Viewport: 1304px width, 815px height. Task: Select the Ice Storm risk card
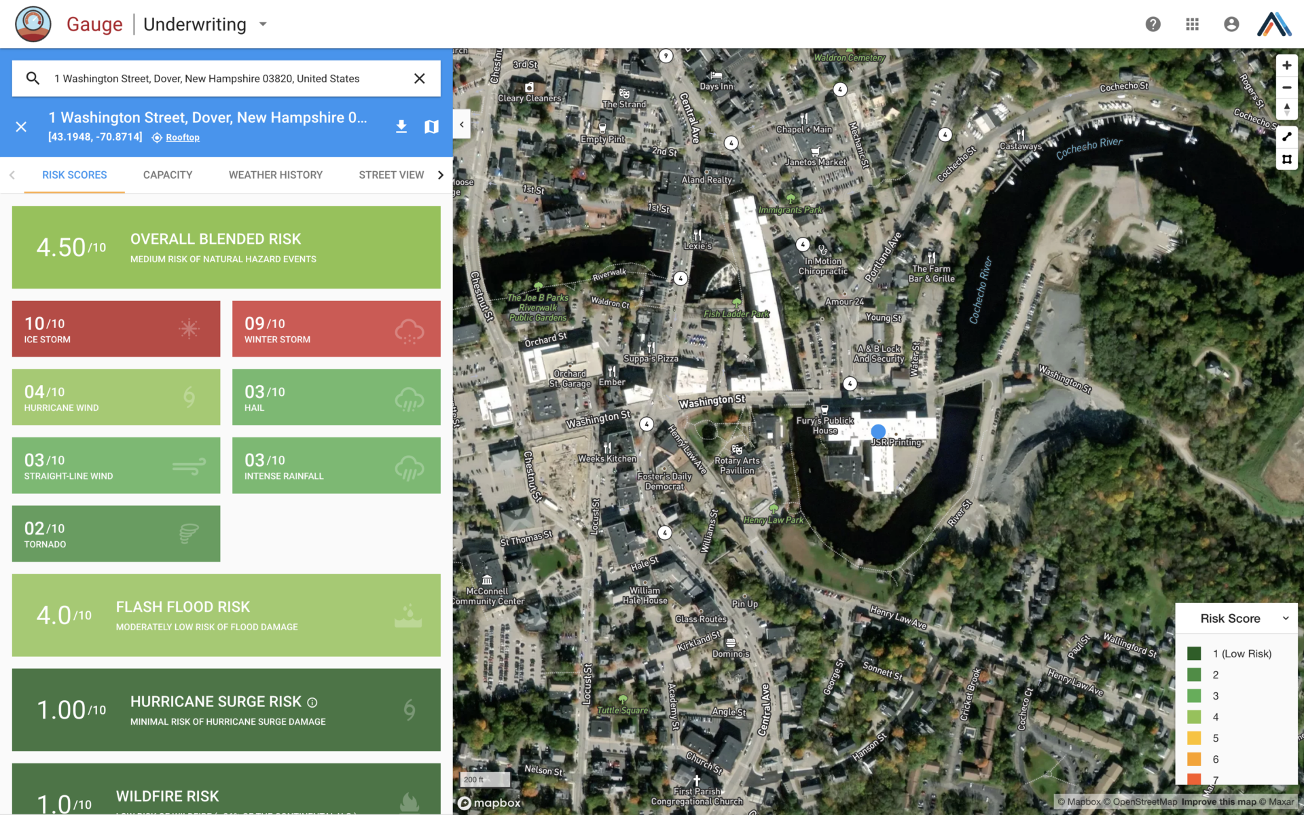116,329
